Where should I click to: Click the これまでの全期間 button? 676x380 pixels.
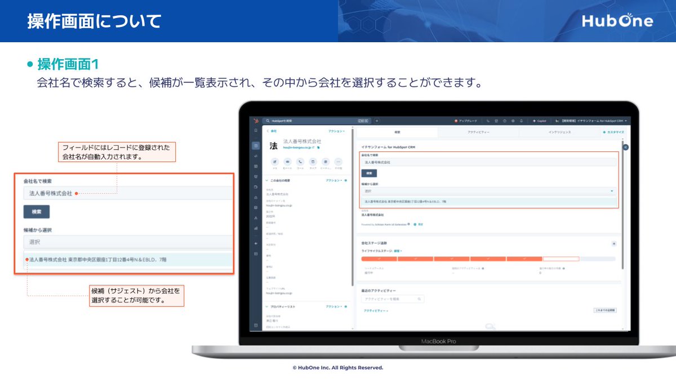(605, 310)
